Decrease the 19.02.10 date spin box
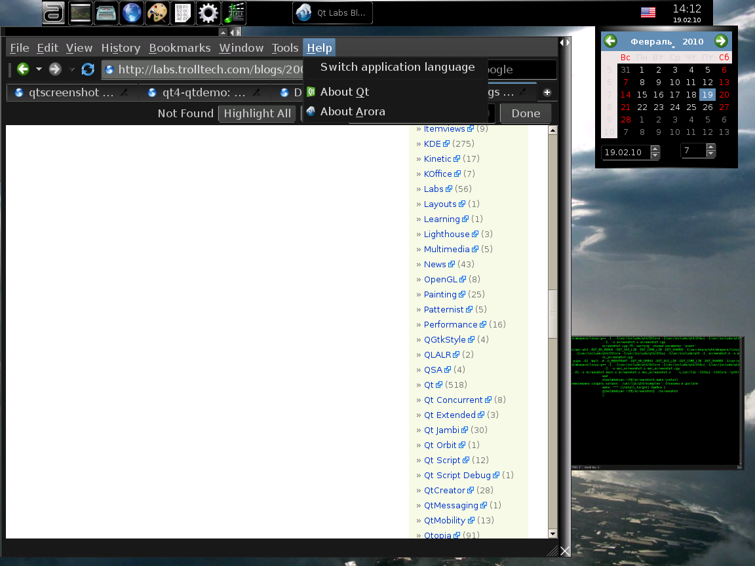Screen dimensions: 755x566 pos(655,155)
